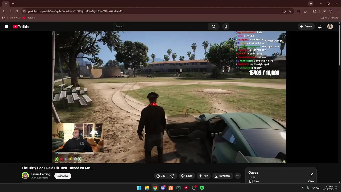Open the Create menu
The height and width of the screenshot is (192, 341).
[x=306, y=26]
